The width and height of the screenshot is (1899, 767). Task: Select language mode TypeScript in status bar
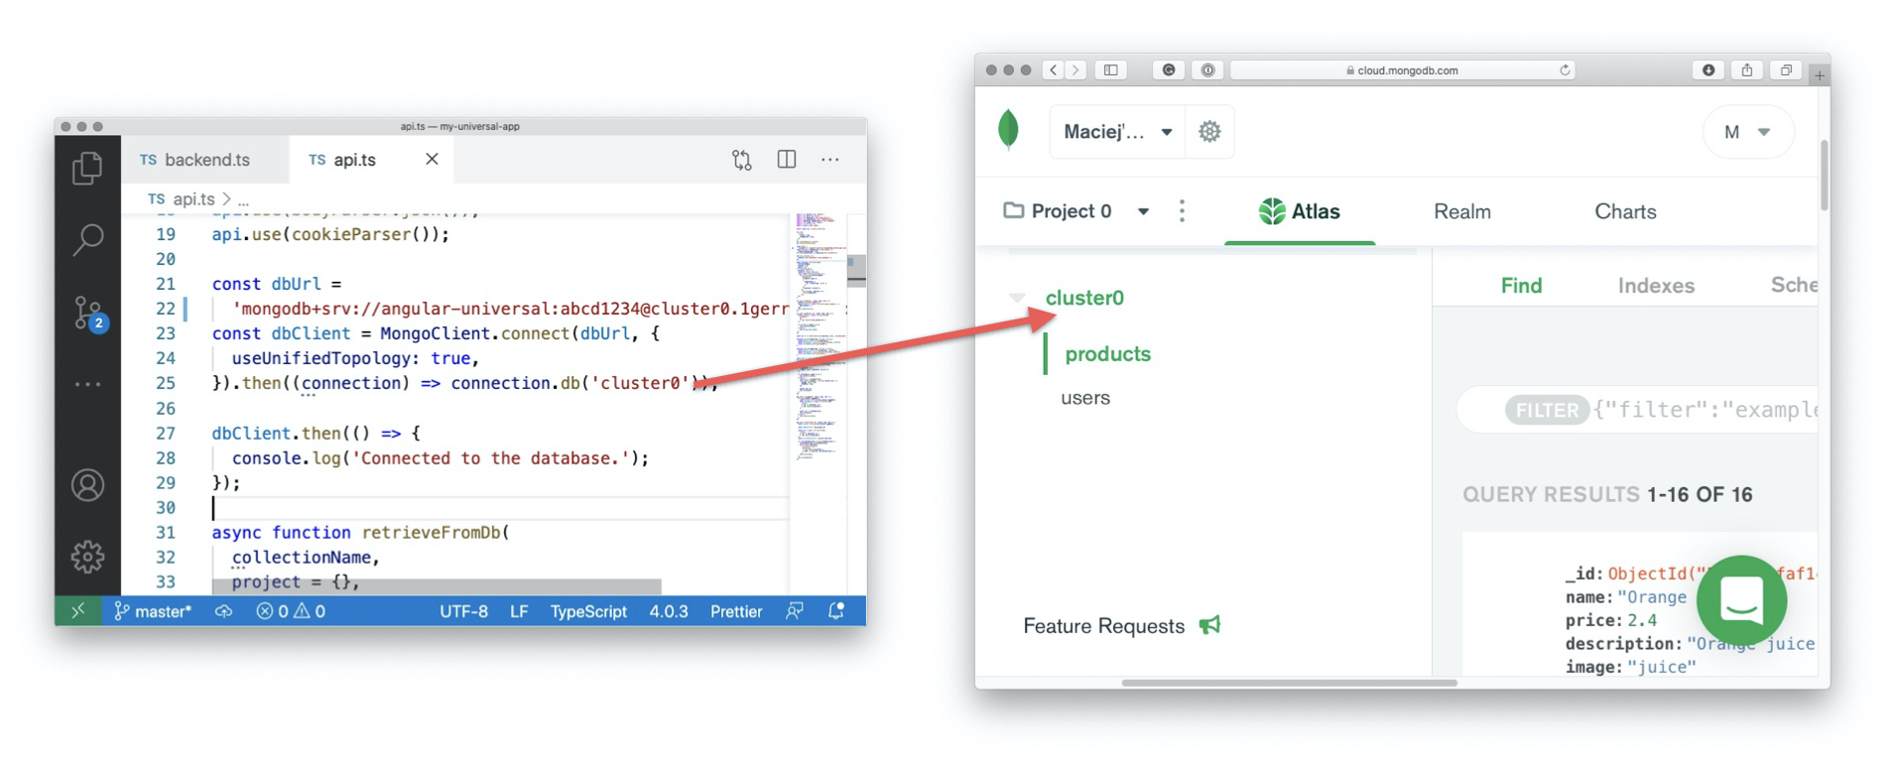tap(588, 611)
